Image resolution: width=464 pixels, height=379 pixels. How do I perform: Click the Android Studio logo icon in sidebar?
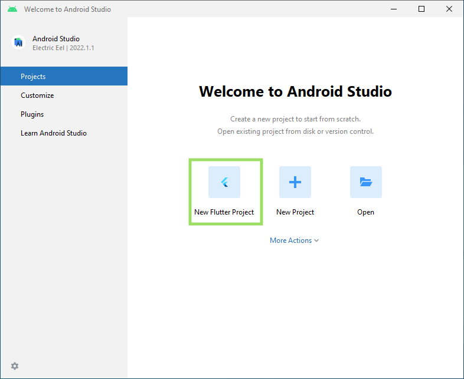[18, 42]
